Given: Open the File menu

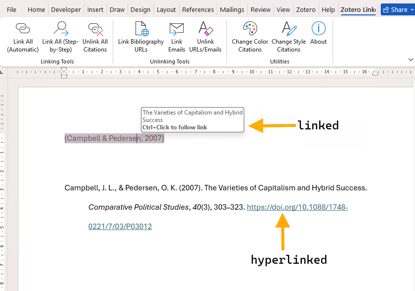Looking at the screenshot, I should [11, 9].
